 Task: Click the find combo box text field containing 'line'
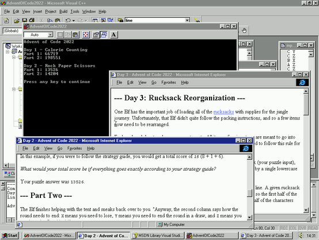pos(155,20)
